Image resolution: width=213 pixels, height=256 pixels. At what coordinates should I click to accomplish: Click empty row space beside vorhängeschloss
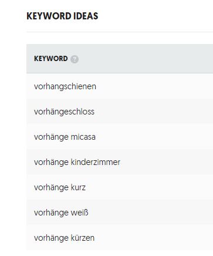click(154, 112)
